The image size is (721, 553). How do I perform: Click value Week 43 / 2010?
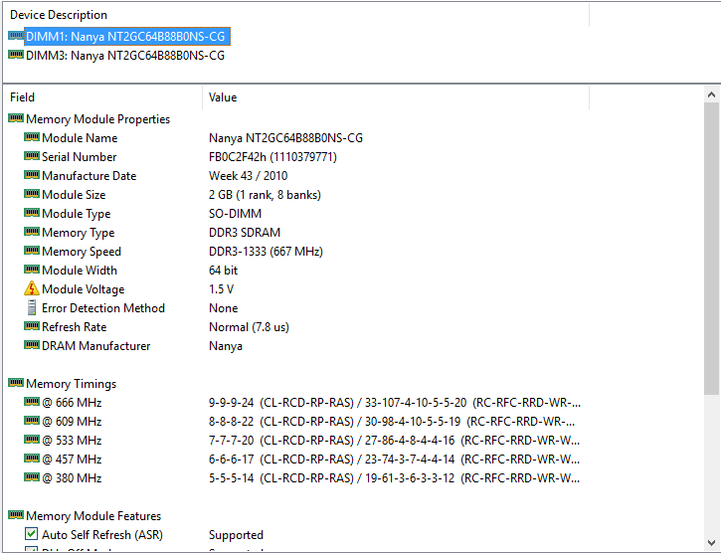point(248,176)
